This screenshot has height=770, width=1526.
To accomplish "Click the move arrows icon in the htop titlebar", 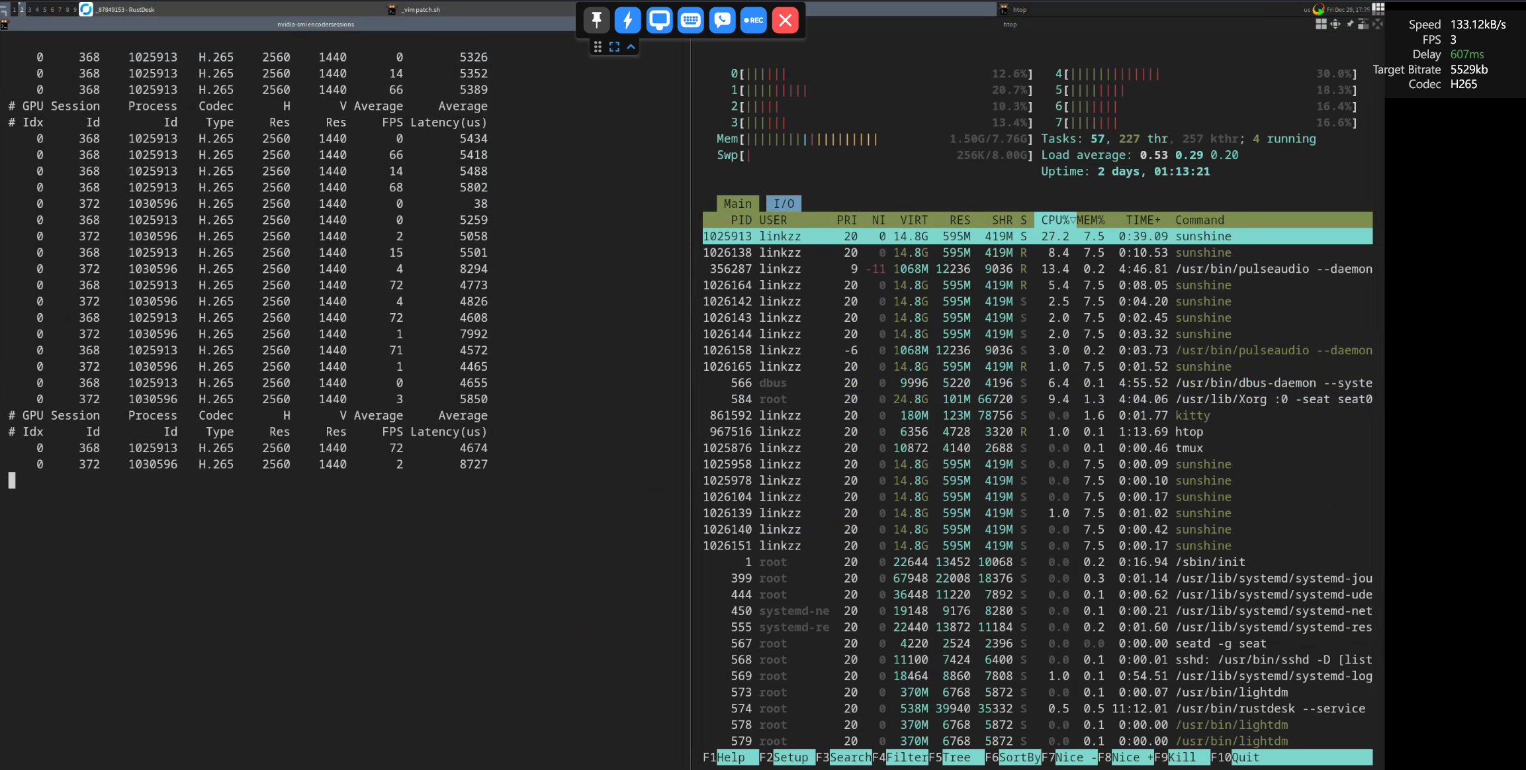I will (1335, 24).
